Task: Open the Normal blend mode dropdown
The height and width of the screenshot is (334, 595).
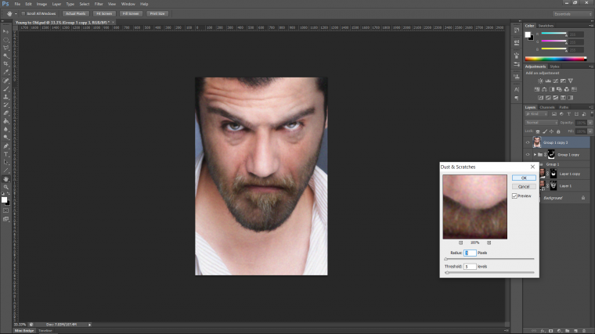Action: (x=542, y=123)
